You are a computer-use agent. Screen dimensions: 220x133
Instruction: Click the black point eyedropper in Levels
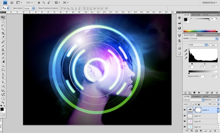186,50
